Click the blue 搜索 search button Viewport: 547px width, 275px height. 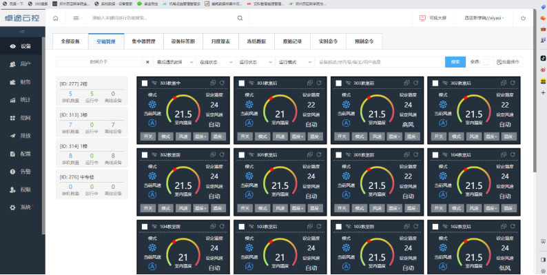coord(455,62)
